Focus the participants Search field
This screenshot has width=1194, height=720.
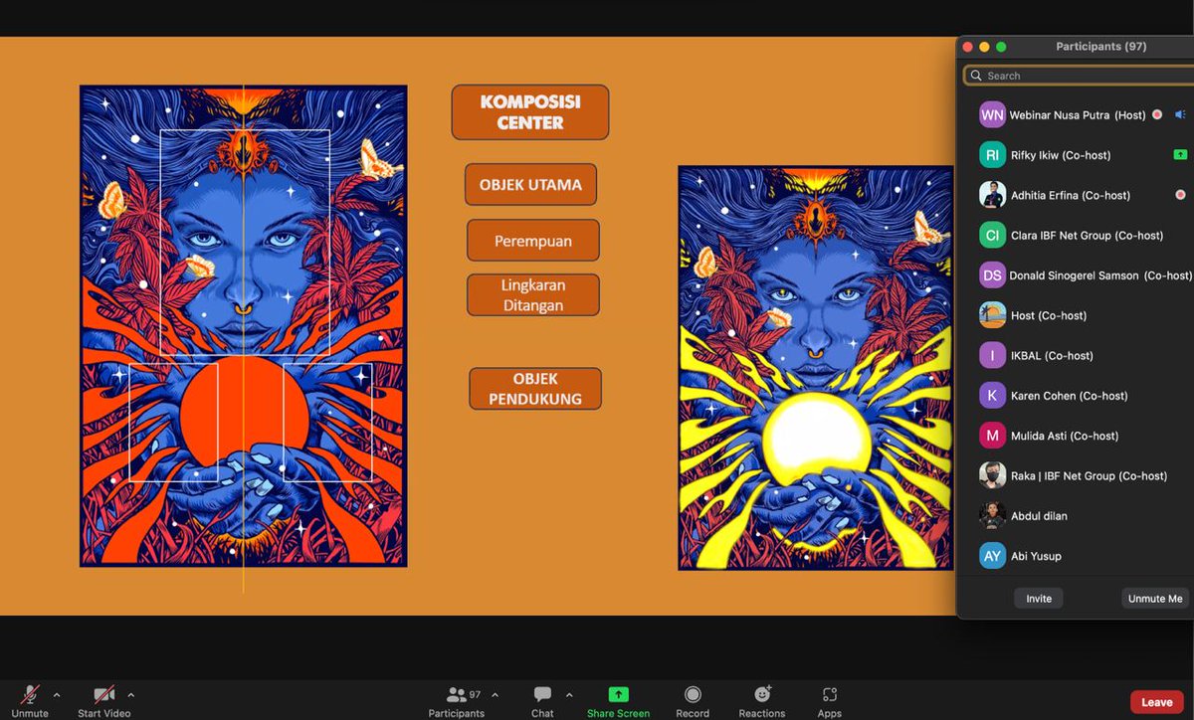point(1079,76)
